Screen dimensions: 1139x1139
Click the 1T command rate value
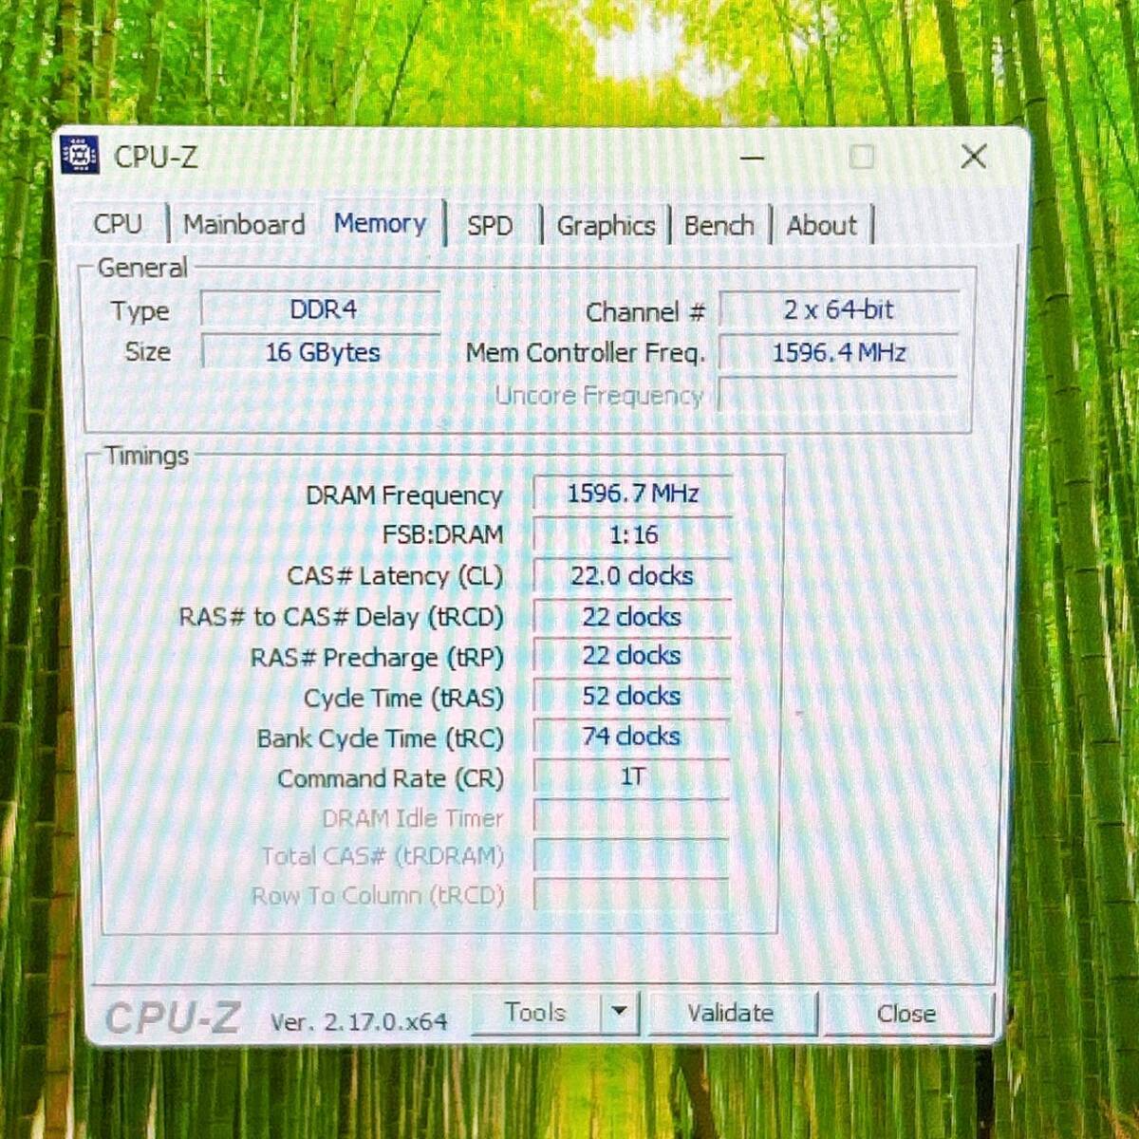tap(633, 777)
